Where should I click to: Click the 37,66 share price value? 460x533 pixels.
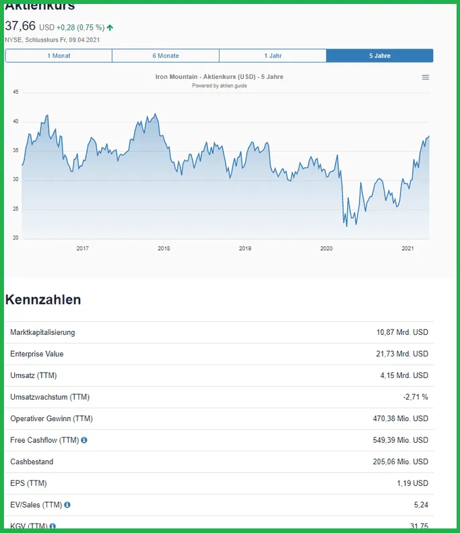(x=20, y=26)
